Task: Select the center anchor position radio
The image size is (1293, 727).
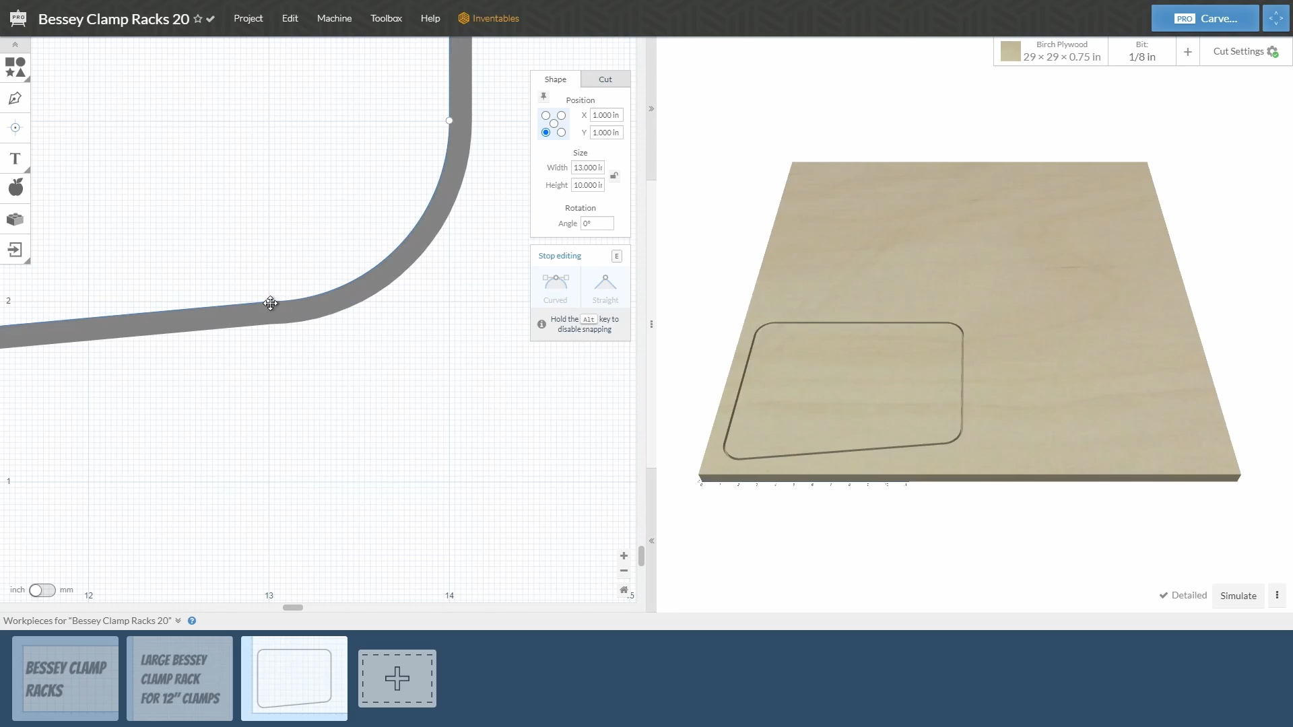Action: [x=554, y=124]
